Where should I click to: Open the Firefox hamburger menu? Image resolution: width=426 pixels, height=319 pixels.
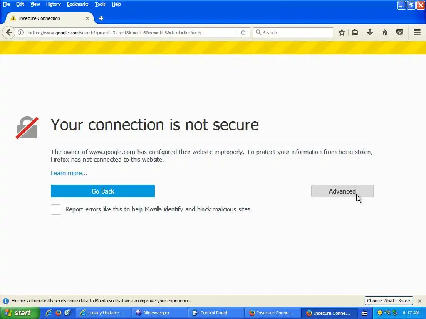click(417, 32)
